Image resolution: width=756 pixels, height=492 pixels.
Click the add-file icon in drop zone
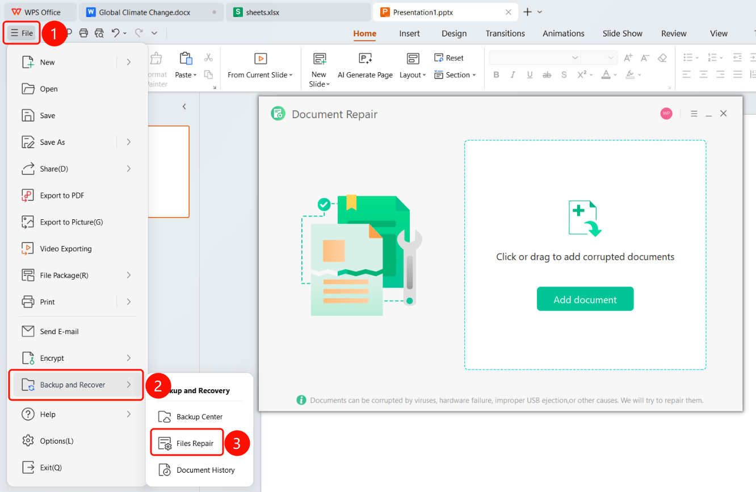tap(585, 218)
